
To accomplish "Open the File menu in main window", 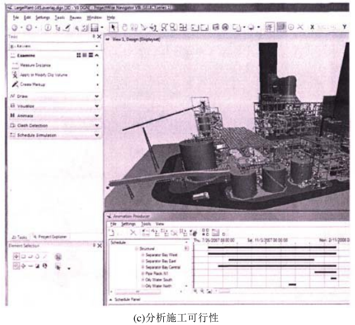I will [x=16, y=18].
